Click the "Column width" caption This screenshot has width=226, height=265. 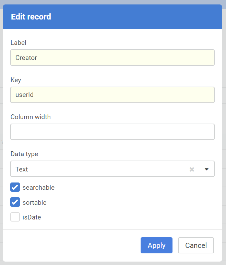31,117
